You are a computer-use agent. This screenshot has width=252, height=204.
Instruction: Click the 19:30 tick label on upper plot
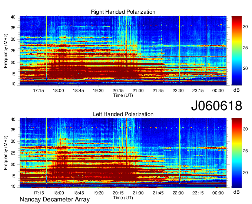pyautogui.click(x=98, y=91)
